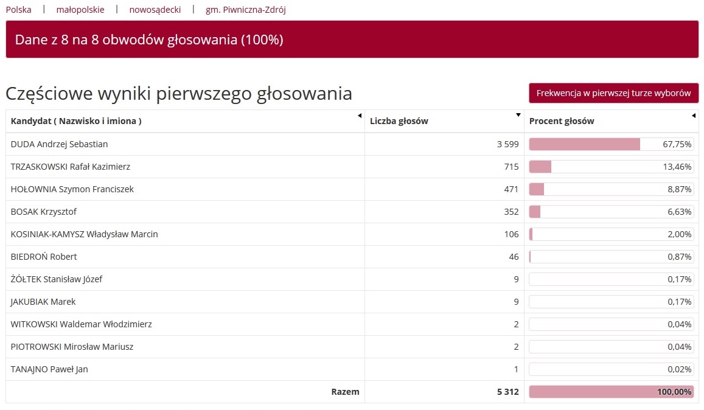The width and height of the screenshot is (704, 410).
Task: Click the sort arrow in Kandydat column header
Action: click(360, 116)
